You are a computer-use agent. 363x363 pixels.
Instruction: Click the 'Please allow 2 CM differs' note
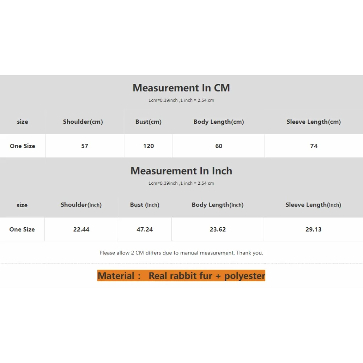[181, 253]
